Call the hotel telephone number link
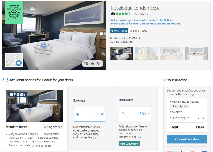 pos(124,42)
